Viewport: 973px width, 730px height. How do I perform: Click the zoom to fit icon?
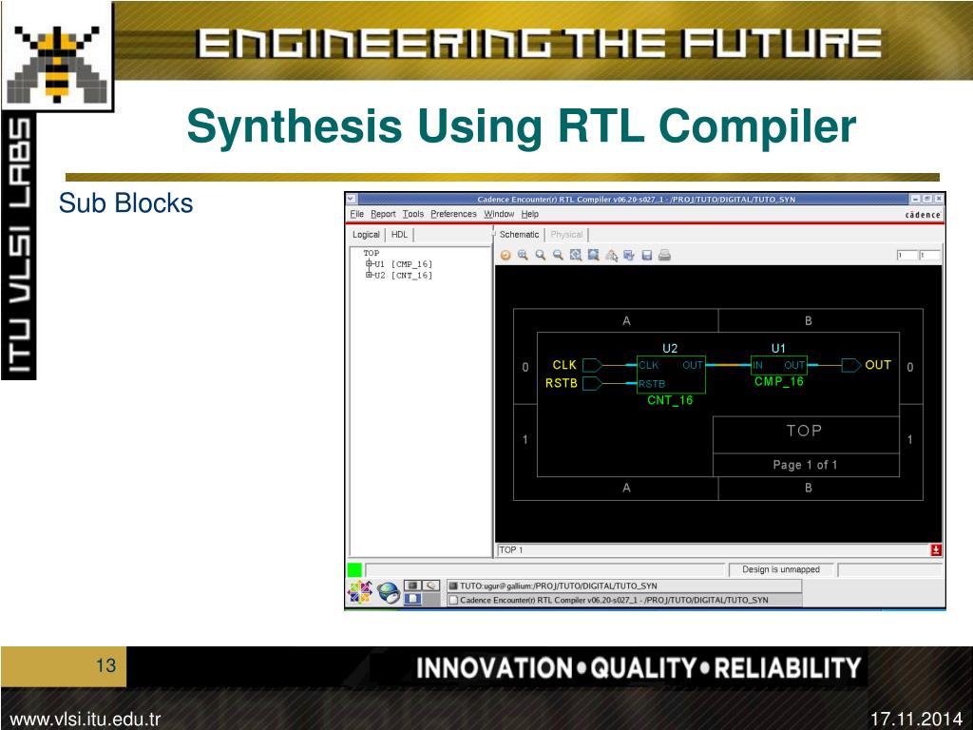[576, 255]
